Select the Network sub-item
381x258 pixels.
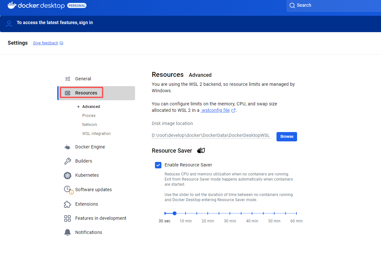90,125
